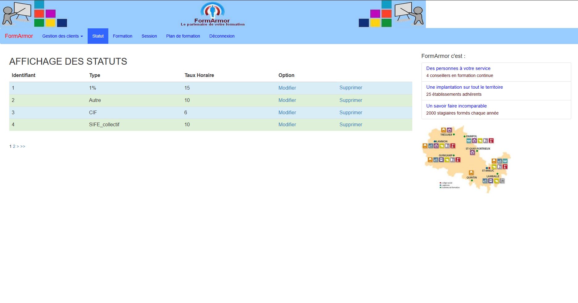Modify the 1% status row
578x303 pixels.
tap(287, 88)
